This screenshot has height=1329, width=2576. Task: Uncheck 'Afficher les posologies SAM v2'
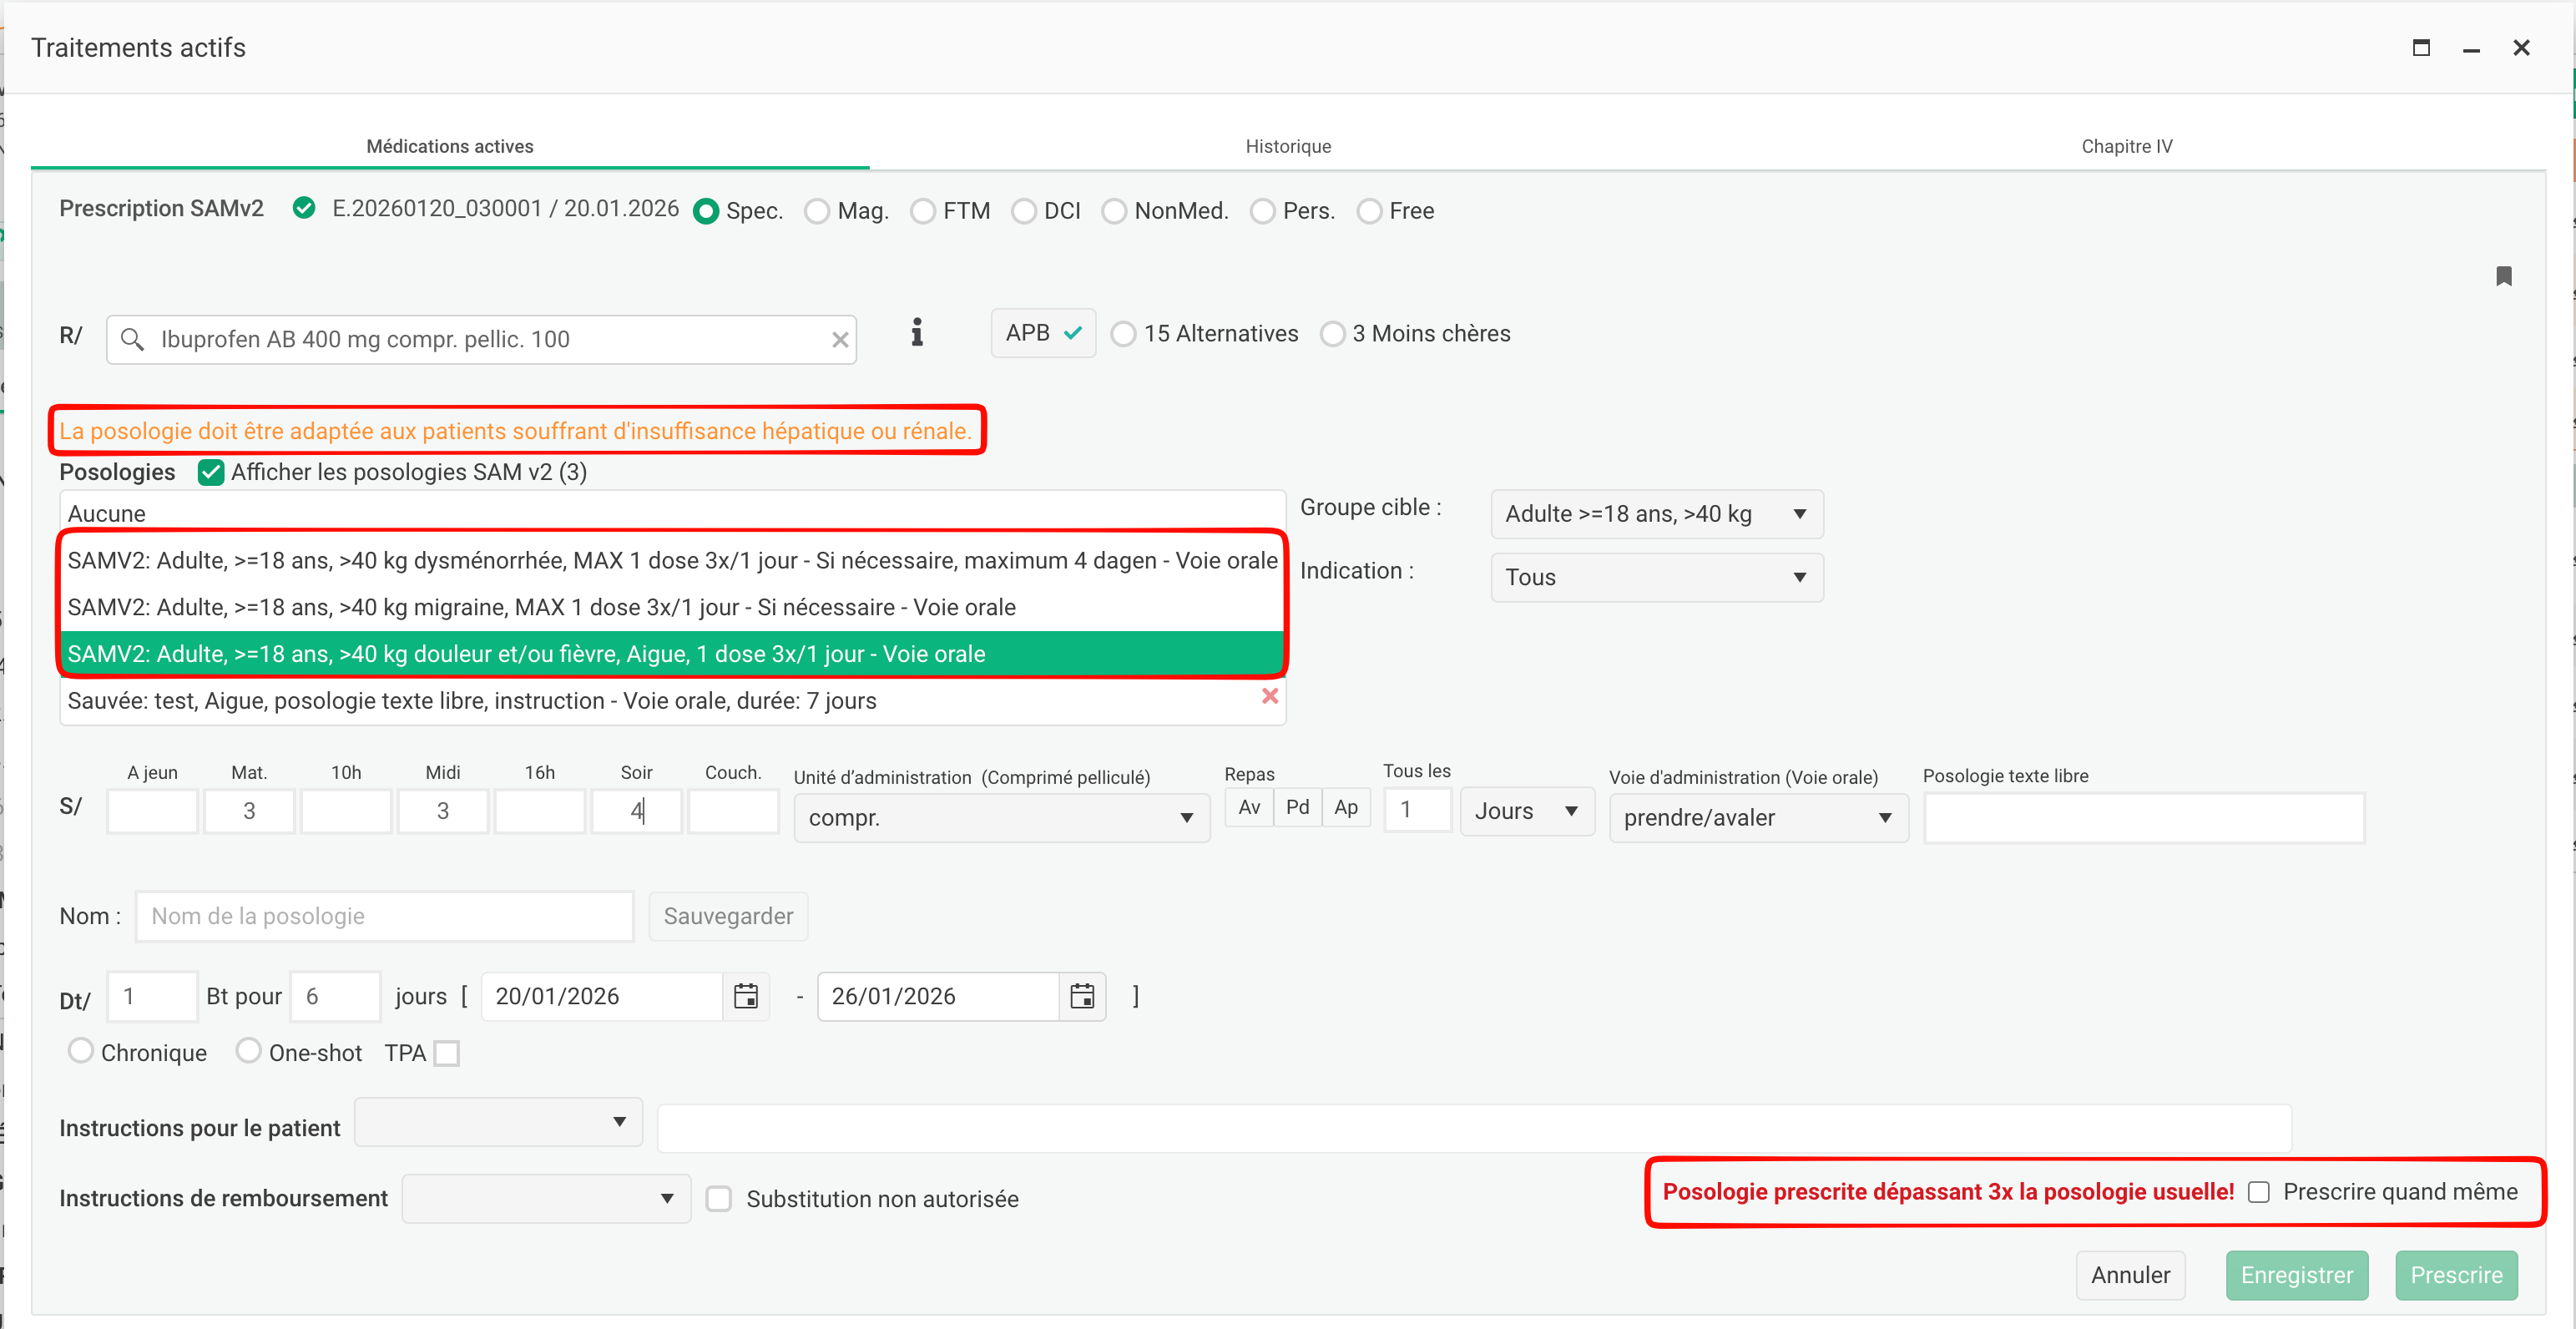(x=210, y=472)
